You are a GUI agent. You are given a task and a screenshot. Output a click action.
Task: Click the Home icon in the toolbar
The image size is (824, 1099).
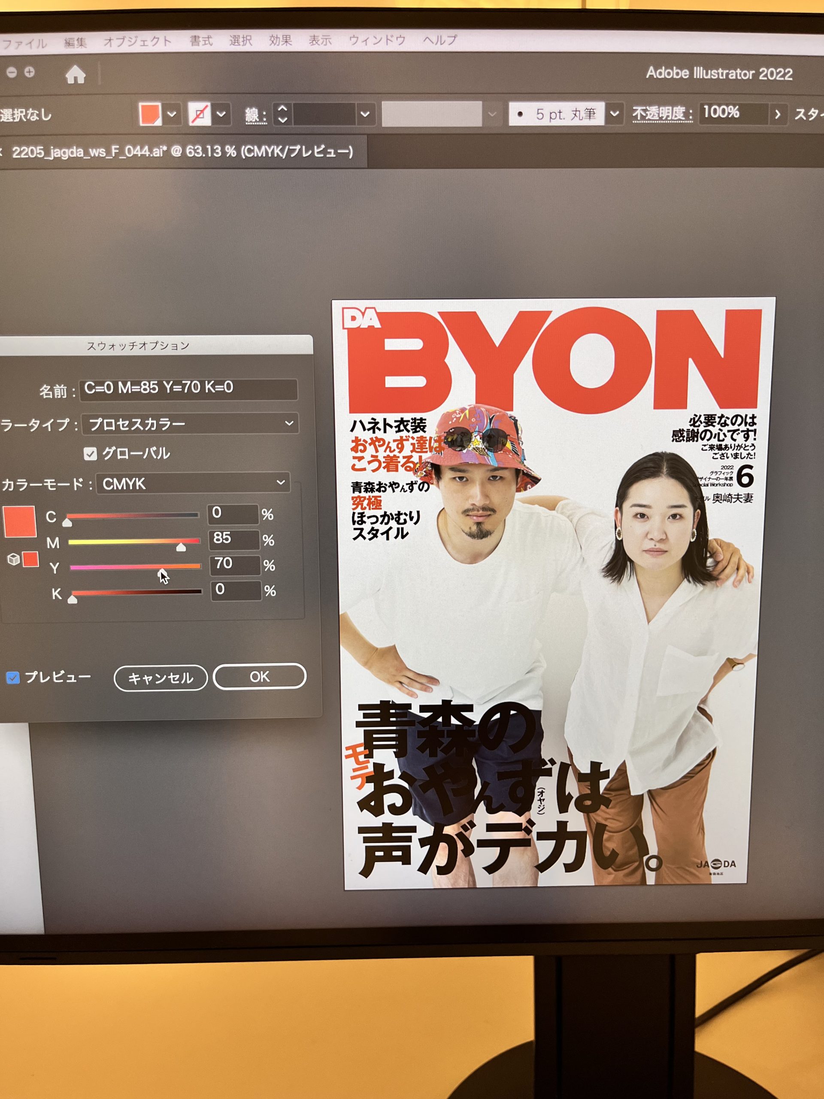[x=76, y=75]
